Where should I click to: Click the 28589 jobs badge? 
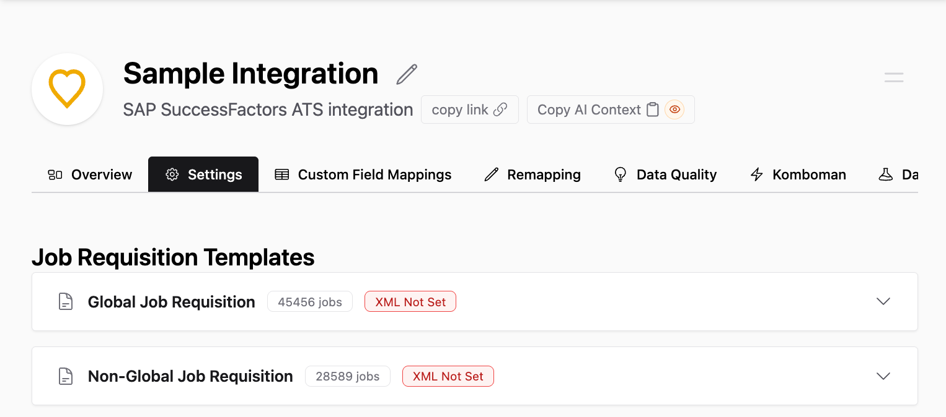347,376
